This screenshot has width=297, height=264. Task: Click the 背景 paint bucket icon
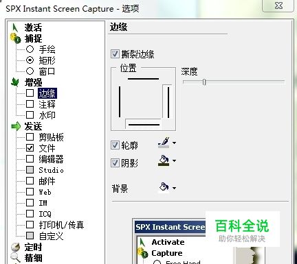164,188
